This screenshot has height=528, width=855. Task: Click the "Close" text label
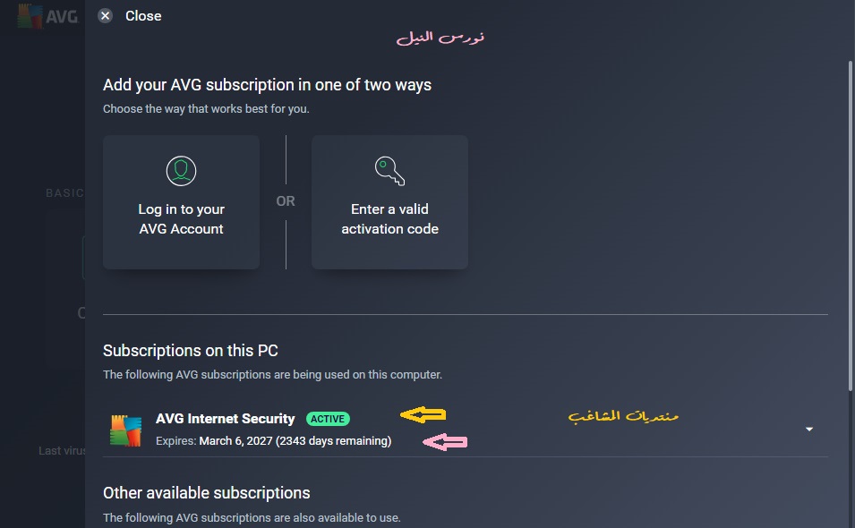pos(143,16)
